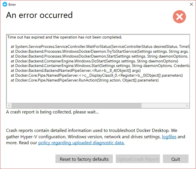Click the horizontal scrollbar's left arrow
196x169 pixels.
[9, 105]
